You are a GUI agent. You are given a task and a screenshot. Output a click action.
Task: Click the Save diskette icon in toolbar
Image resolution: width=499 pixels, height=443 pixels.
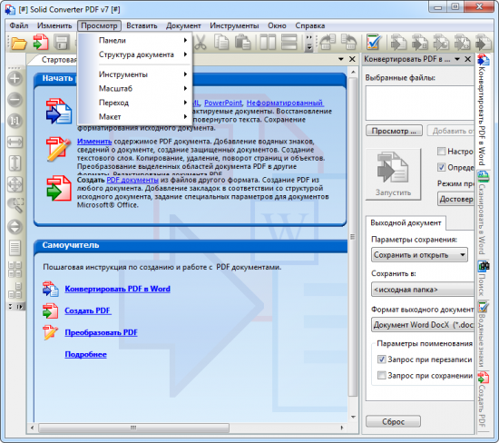click(x=62, y=43)
